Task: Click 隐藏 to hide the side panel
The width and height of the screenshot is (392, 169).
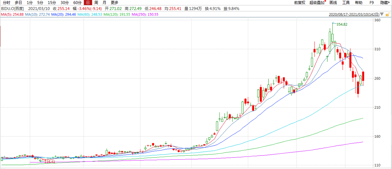Action: (x=384, y=3)
